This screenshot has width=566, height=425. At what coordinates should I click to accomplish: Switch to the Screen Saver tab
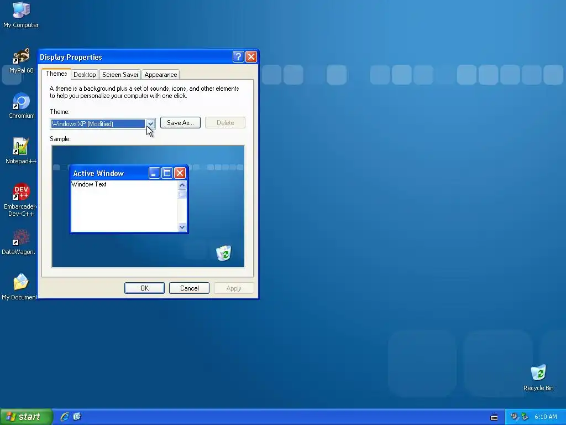pyautogui.click(x=120, y=75)
